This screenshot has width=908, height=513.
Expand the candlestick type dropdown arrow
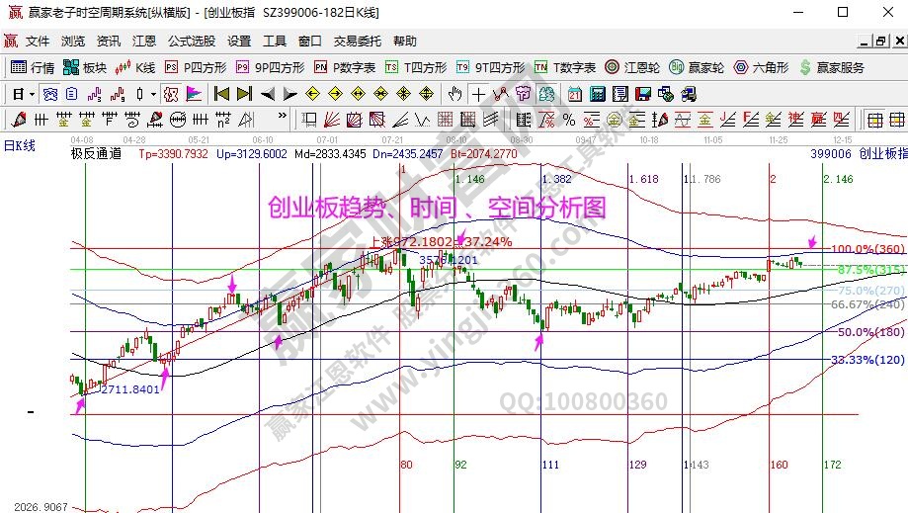[x=152, y=94]
